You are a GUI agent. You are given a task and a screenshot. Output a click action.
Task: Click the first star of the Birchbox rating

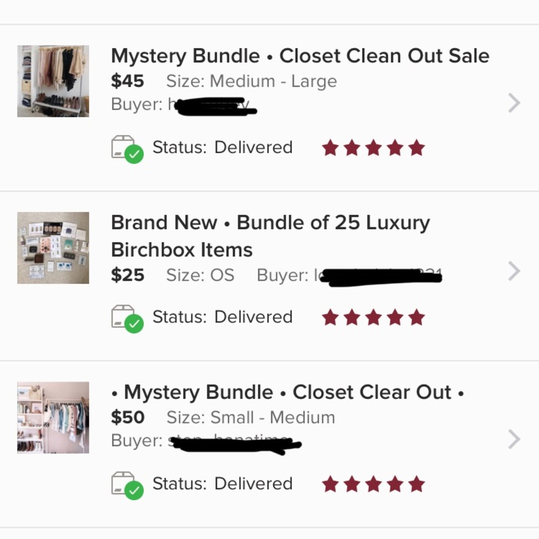click(x=331, y=317)
